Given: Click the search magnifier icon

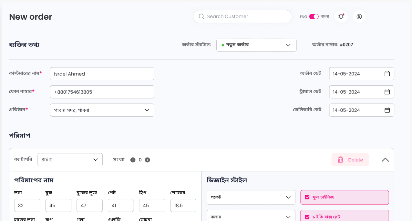Looking at the screenshot, I should pos(201,16).
